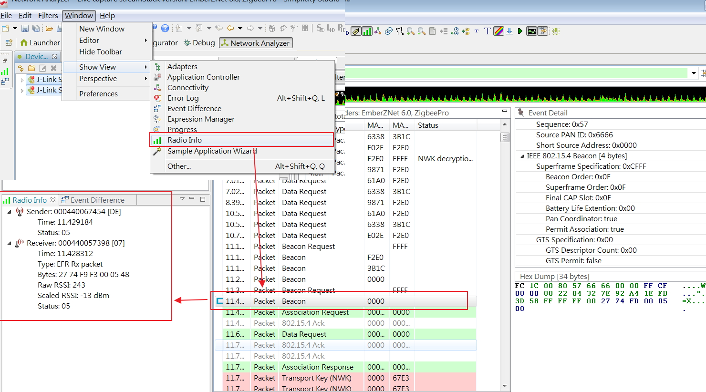Image resolution: width=706 pixels, height=392 pixels.
Task: Click the packet list vertical scrollbar
Action: point(505,137)
